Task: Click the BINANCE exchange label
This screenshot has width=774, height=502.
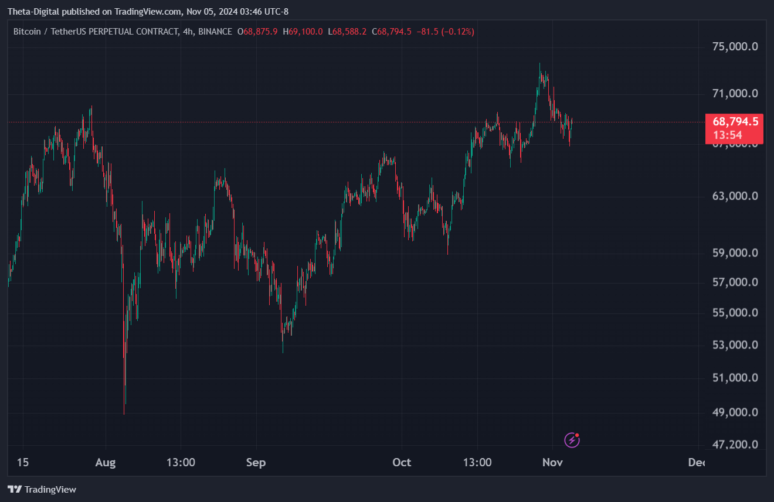Action: tap(215, 32)
